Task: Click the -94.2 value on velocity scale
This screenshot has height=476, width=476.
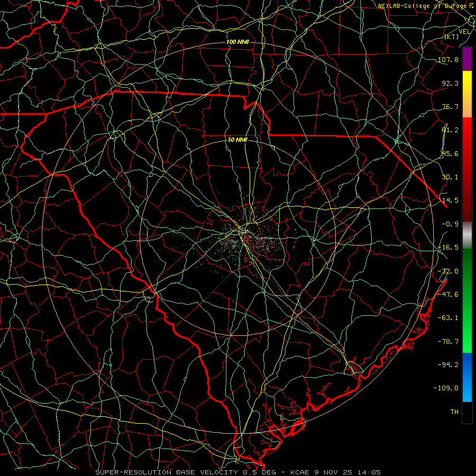Action: [x=448, y=364]
